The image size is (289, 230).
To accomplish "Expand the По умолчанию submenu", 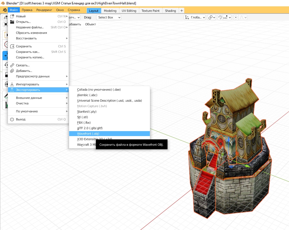I will coord(38,111).
